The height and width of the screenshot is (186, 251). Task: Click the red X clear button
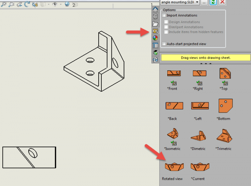point(222,2)
